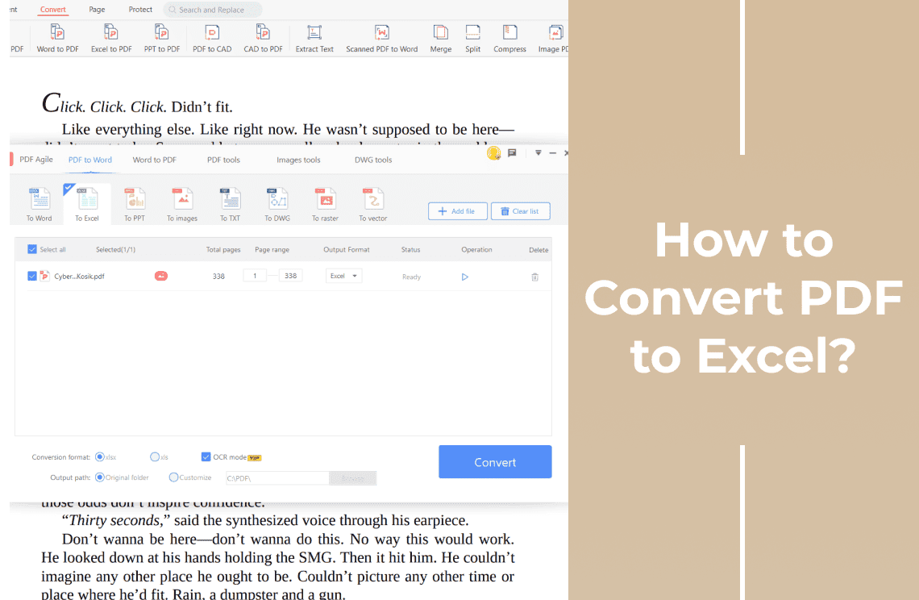The width and height of the screenshot is (919, 600).
Task: Expand the window options arrow near minimize
Action: coord(537,152)
